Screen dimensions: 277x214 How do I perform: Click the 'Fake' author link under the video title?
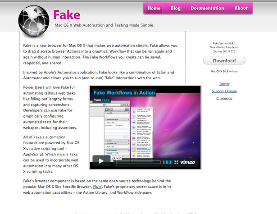106,100
